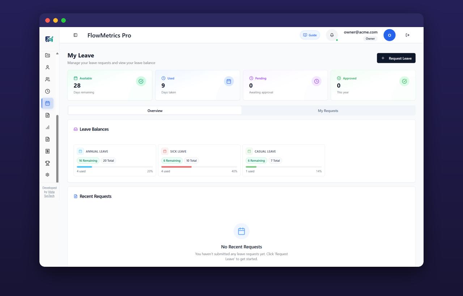This screenshot has height=296, width=463.
Task: Open the bar chart analytics sidebar icon
Action: click(x=47, y=127)
